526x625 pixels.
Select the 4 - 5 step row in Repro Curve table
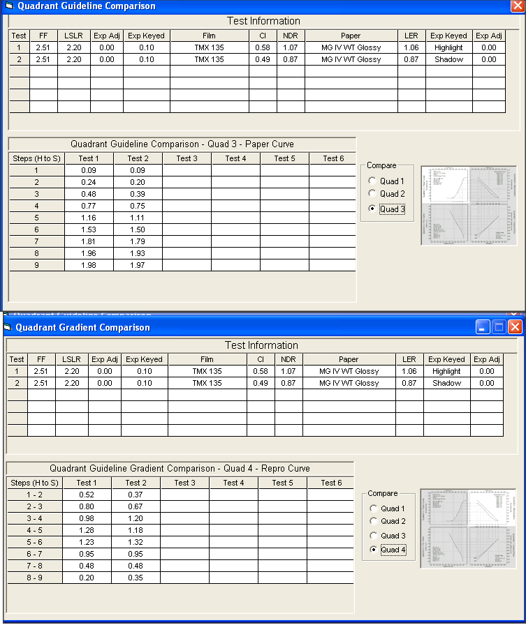tap(34, 530)
